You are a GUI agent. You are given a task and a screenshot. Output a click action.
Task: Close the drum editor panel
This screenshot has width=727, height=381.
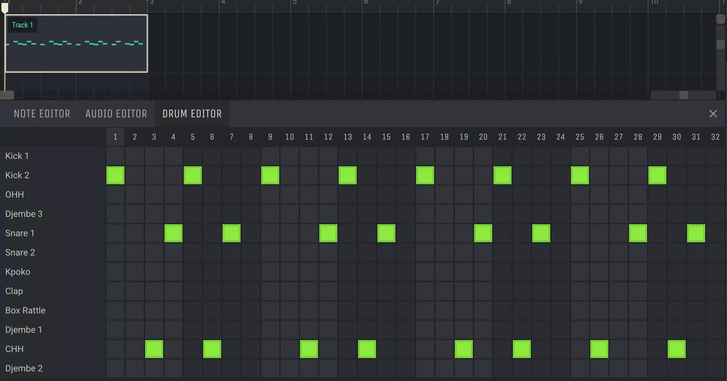[x=713, y=114]
